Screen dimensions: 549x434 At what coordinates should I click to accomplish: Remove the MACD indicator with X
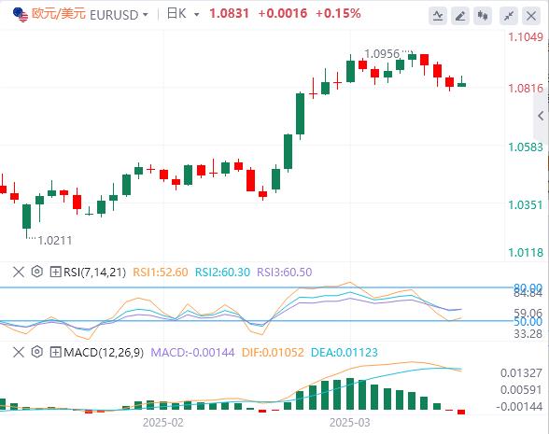(19, 352)
